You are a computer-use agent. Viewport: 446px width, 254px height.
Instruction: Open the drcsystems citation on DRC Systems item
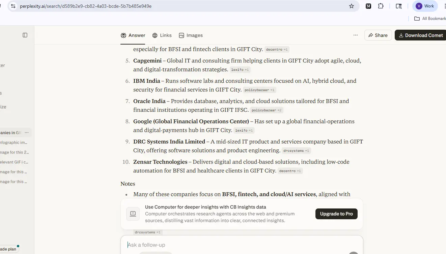click(x=296, y=151)
